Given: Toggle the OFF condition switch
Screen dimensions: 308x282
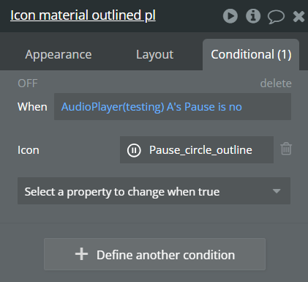Looking at the screenshot, I should click(x=28, y=84).
